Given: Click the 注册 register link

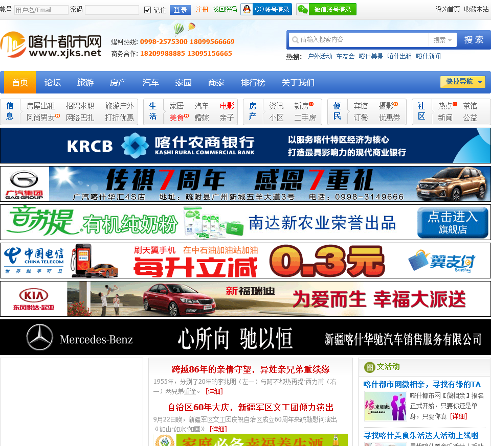Looking at the screenshot, I should pos(202,10).
